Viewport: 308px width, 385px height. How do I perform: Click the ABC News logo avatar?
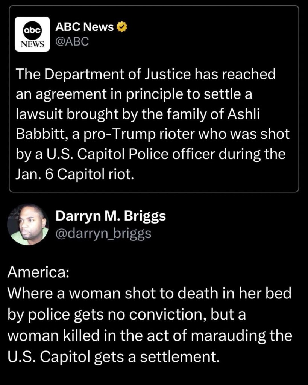pos(32,34)
